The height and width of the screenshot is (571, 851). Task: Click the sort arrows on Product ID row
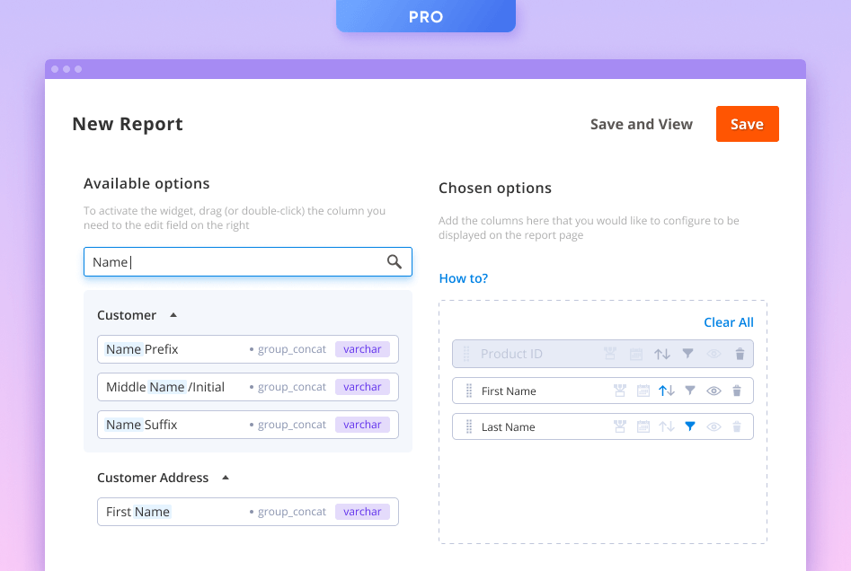(662, 354)
